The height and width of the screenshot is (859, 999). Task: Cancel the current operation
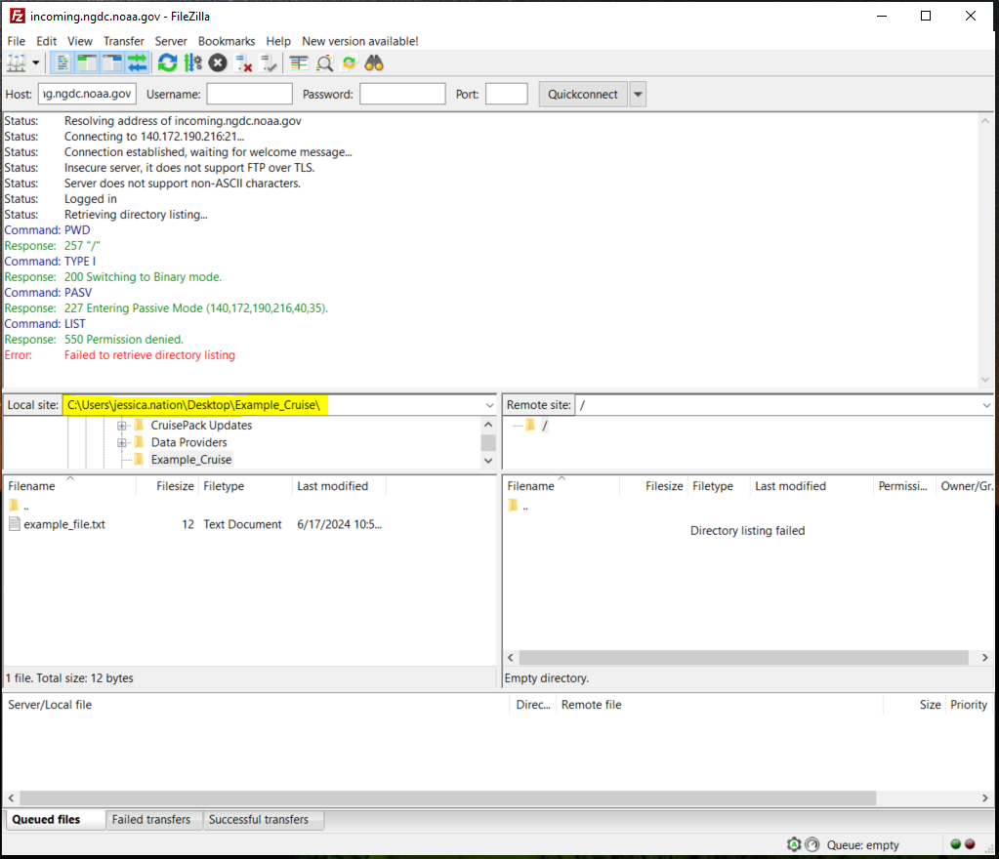[x=218, y=63]
